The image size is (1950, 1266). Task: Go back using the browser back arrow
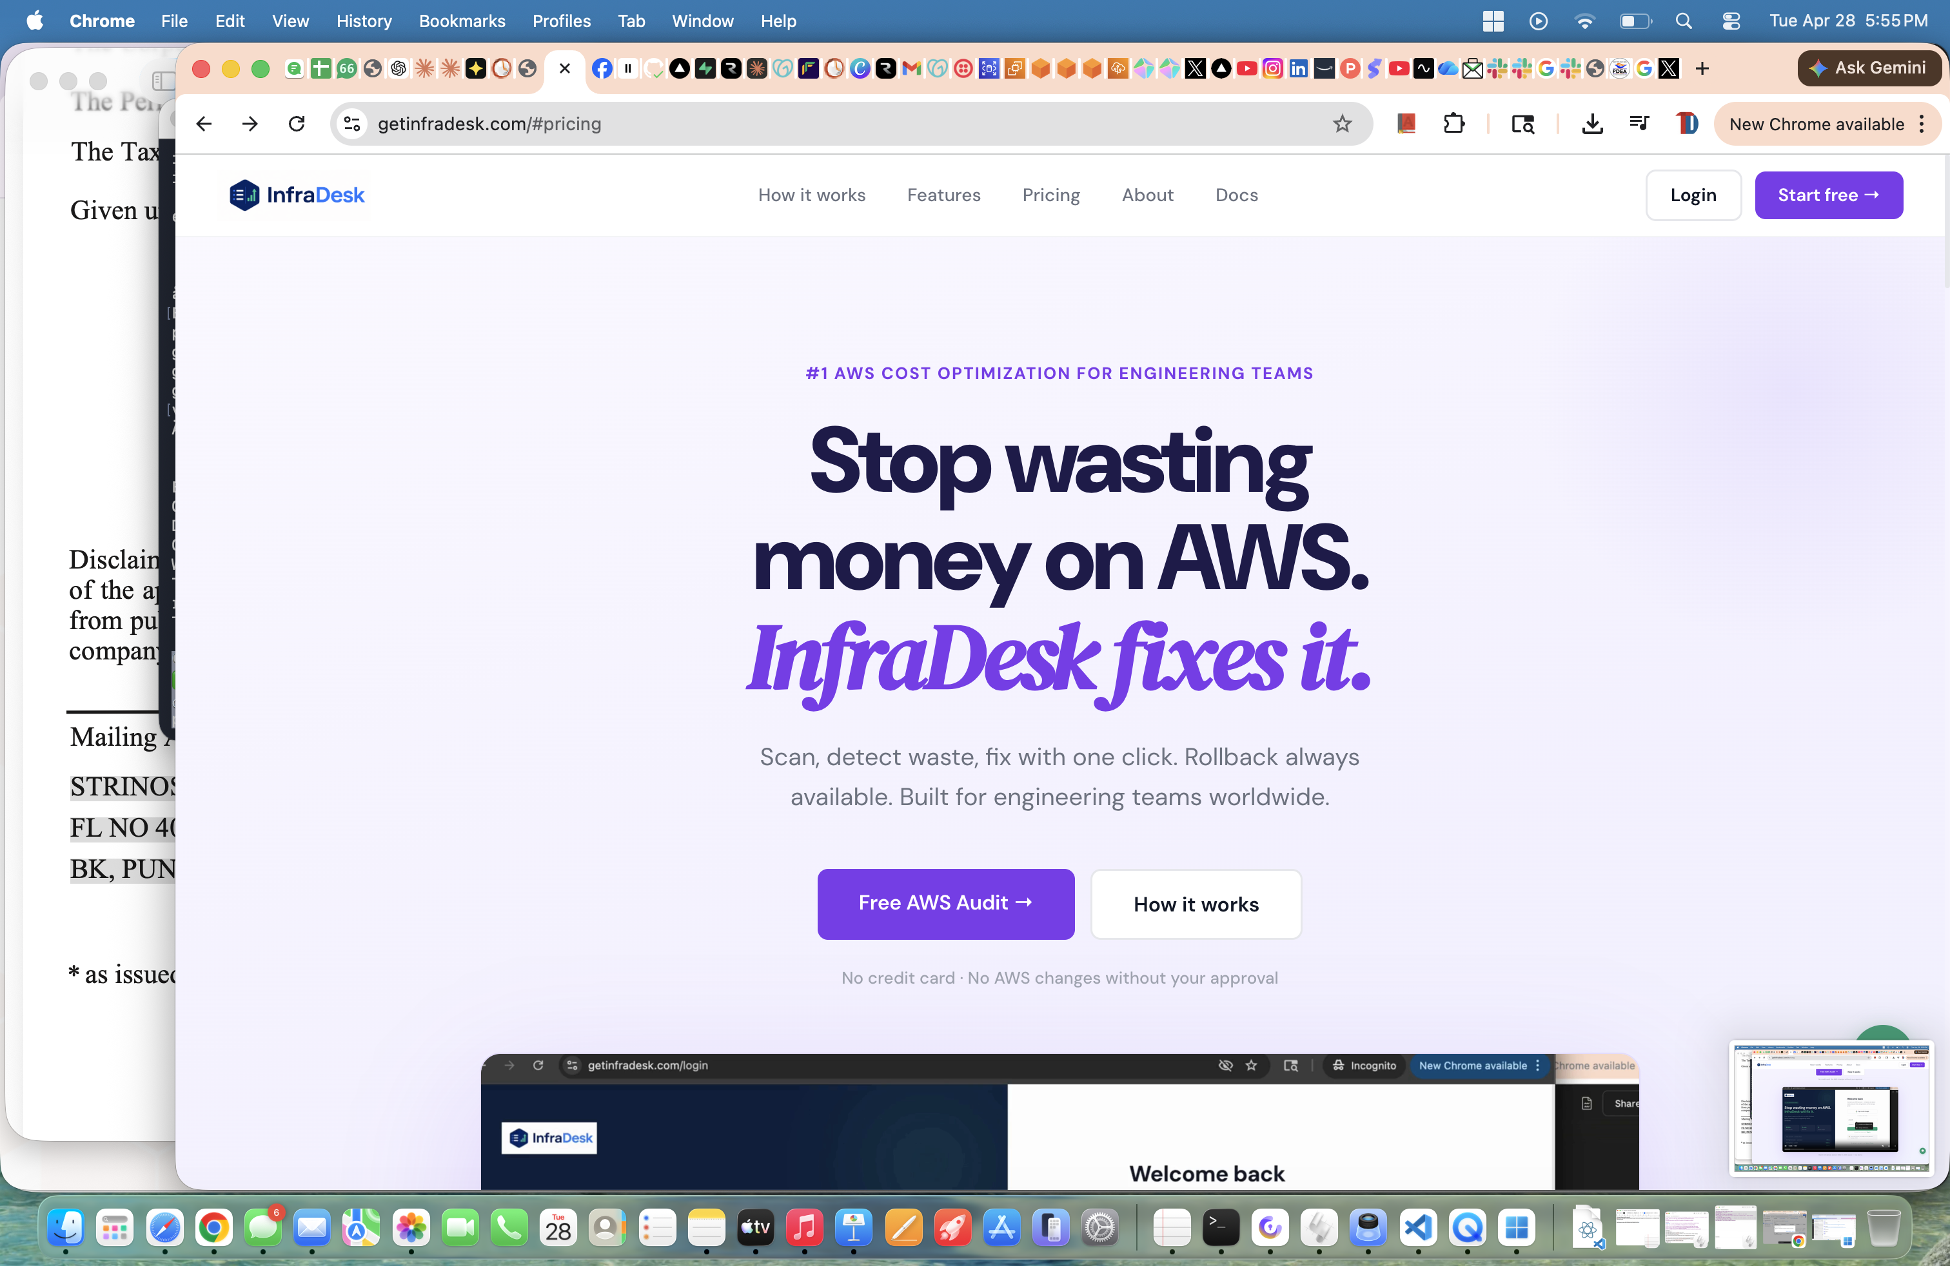pyautogui.click(x=204, y=124)
